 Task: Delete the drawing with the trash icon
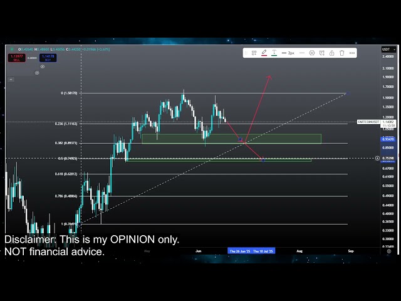341,53
